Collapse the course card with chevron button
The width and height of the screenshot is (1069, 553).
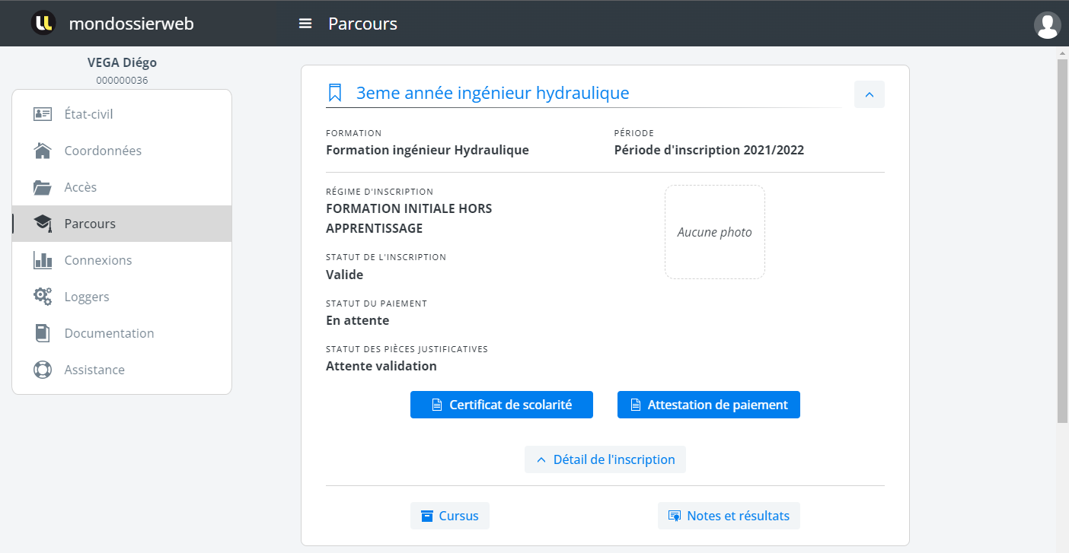coord(869,94)
